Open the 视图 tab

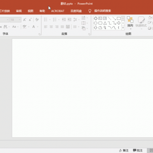tap(30, 11)
